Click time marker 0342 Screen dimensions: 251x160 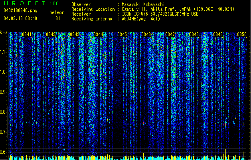[51, 34]
